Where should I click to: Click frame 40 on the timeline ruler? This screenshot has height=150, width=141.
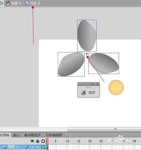(135, 141)
